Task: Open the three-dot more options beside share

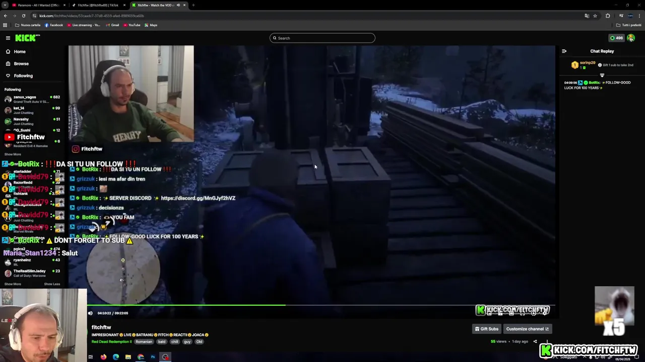Action: (547, 341)
